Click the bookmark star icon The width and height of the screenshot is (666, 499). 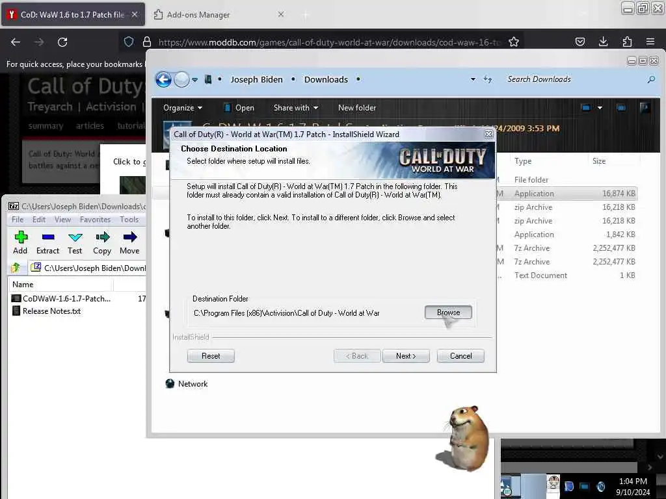tap(514, 42)
